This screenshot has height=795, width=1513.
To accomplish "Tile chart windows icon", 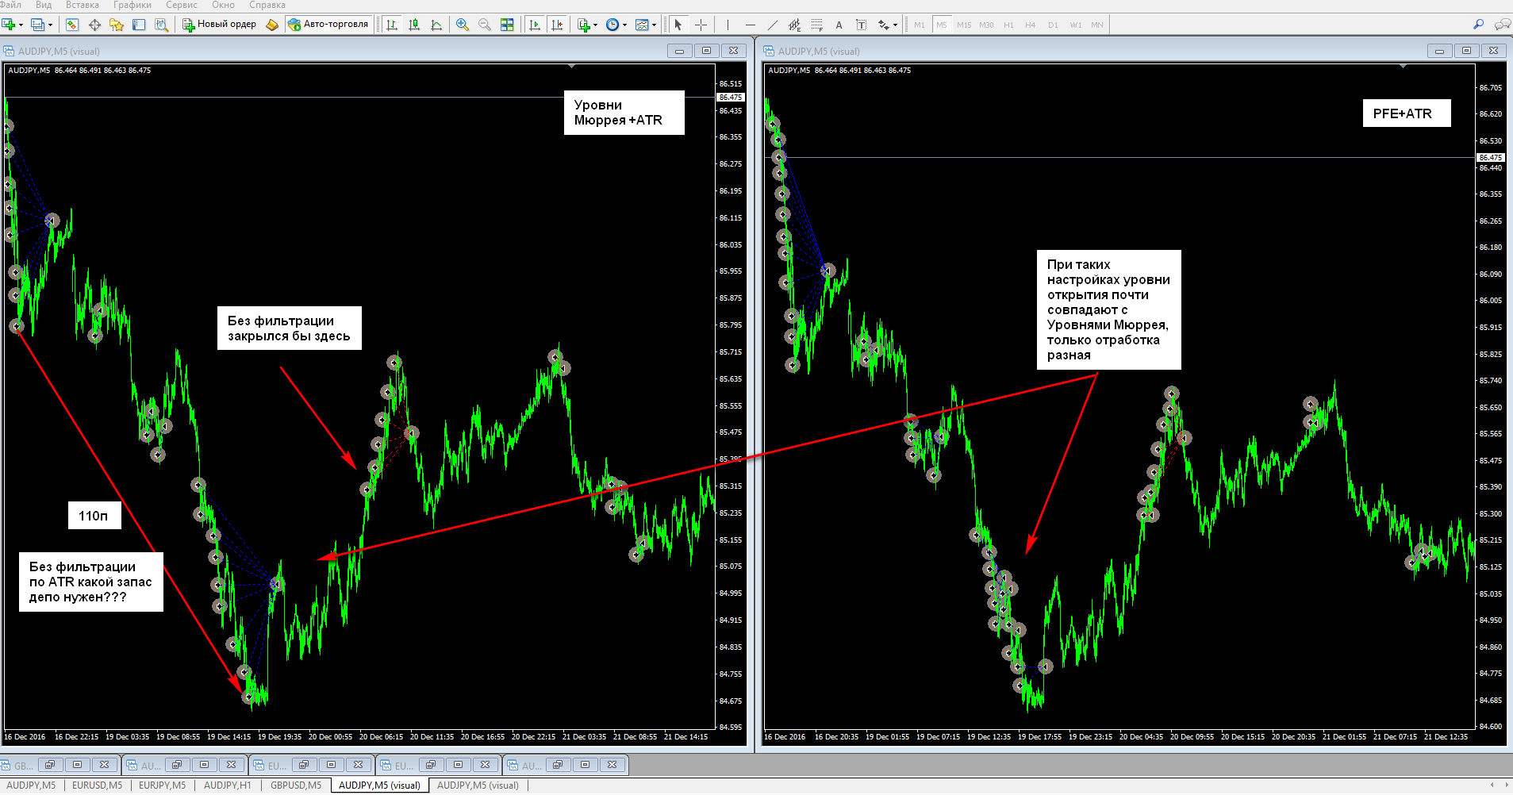I will (x=507, y=25).
